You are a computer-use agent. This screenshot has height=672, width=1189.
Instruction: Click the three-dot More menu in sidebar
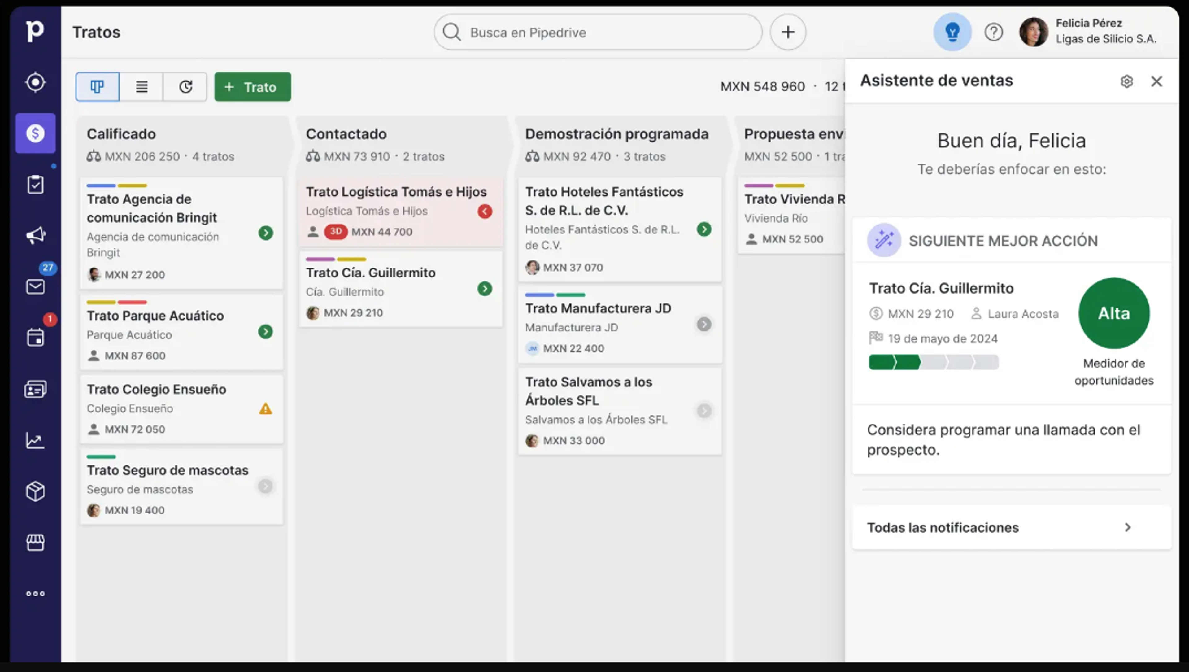coord(35,594)
